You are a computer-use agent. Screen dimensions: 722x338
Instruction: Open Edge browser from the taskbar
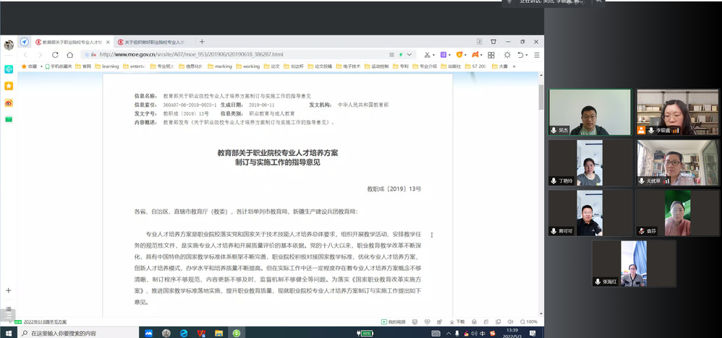point(183,333)
